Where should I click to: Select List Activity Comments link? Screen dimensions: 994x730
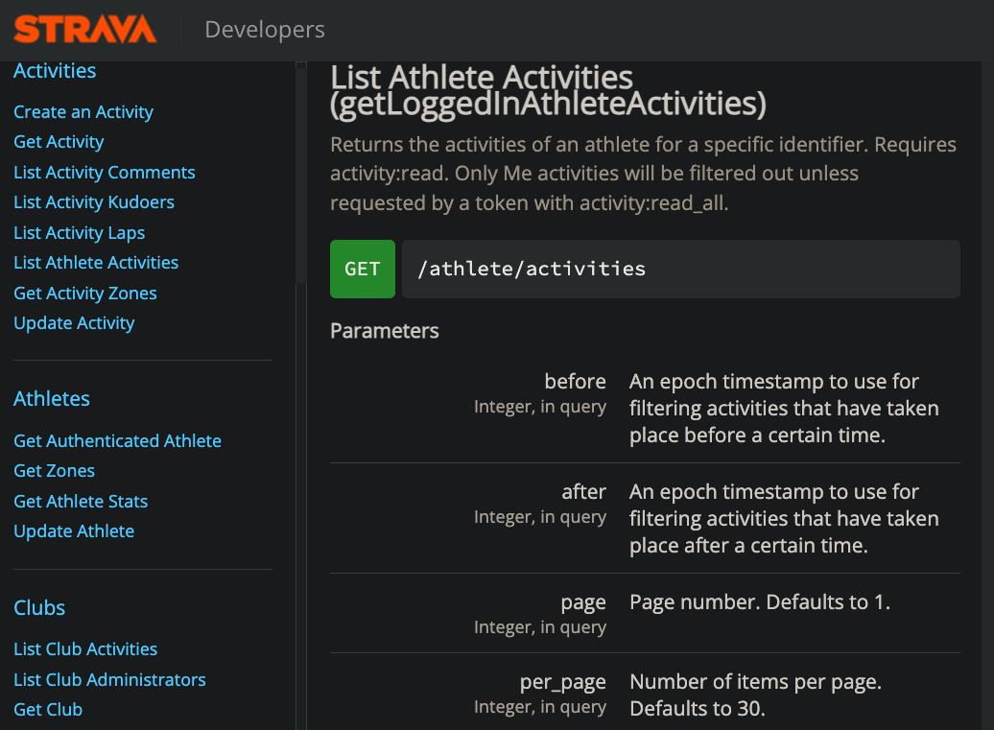click(x=105, y=173)
